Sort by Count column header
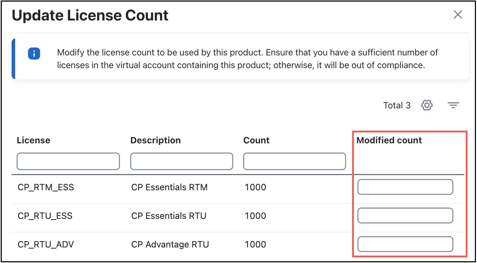Image resolution: width=477 pixels, height=263 pixels. 256,140
